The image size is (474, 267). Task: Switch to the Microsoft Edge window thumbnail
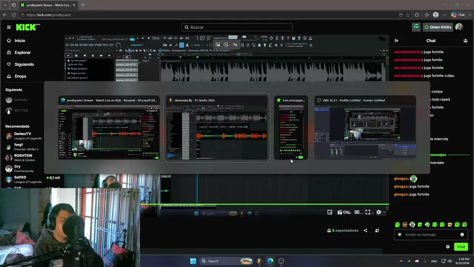pos(109,128)
